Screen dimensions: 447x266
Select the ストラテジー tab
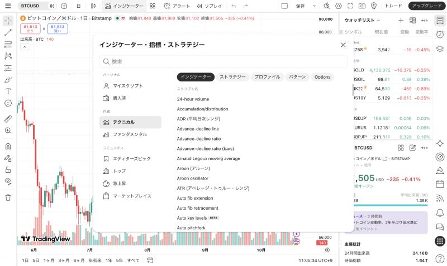[232, 77]
